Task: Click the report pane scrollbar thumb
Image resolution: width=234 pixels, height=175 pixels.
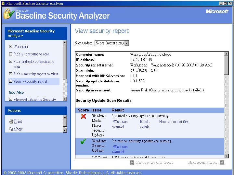Action: click(227, 65)
